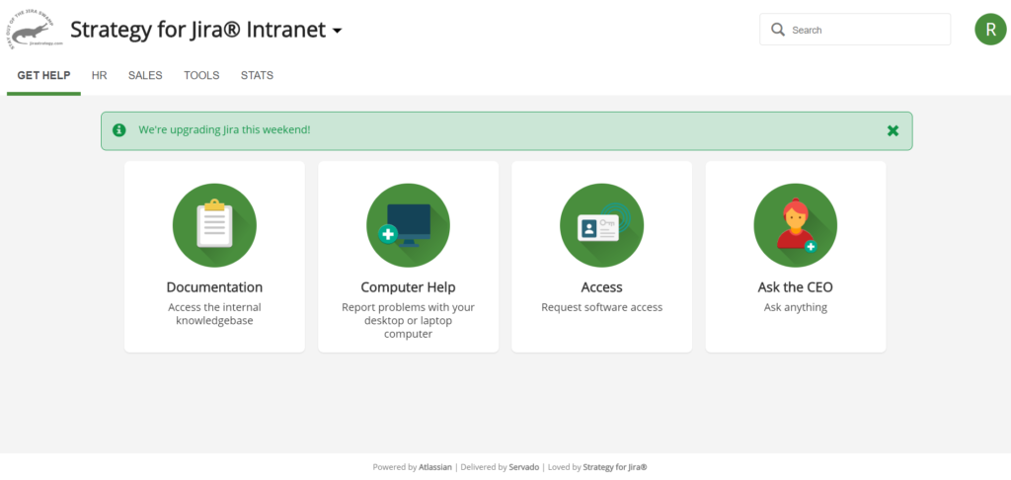Open the HR tab
The height and width of the screenshot is (480, 1011).
pyautogui.click(x=100, y=75)
